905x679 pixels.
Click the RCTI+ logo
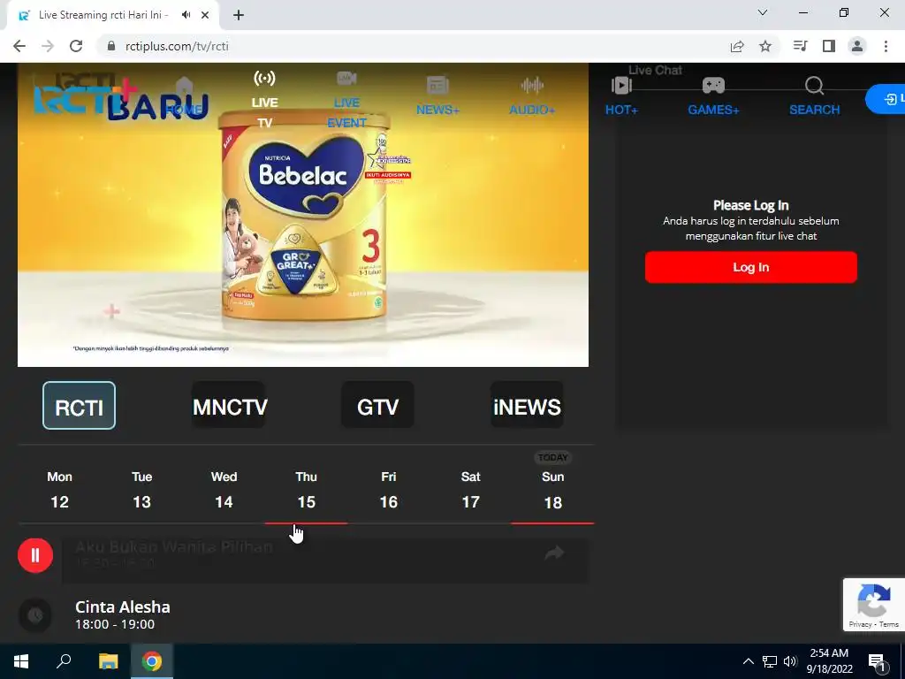(86, 98)
